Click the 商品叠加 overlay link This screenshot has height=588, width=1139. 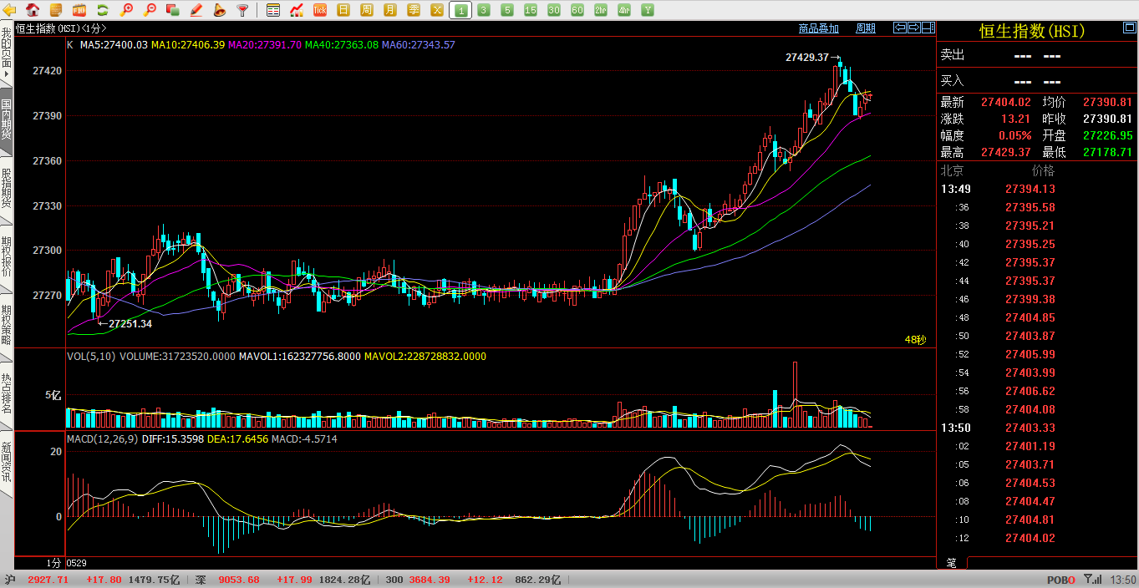[818, 28]
